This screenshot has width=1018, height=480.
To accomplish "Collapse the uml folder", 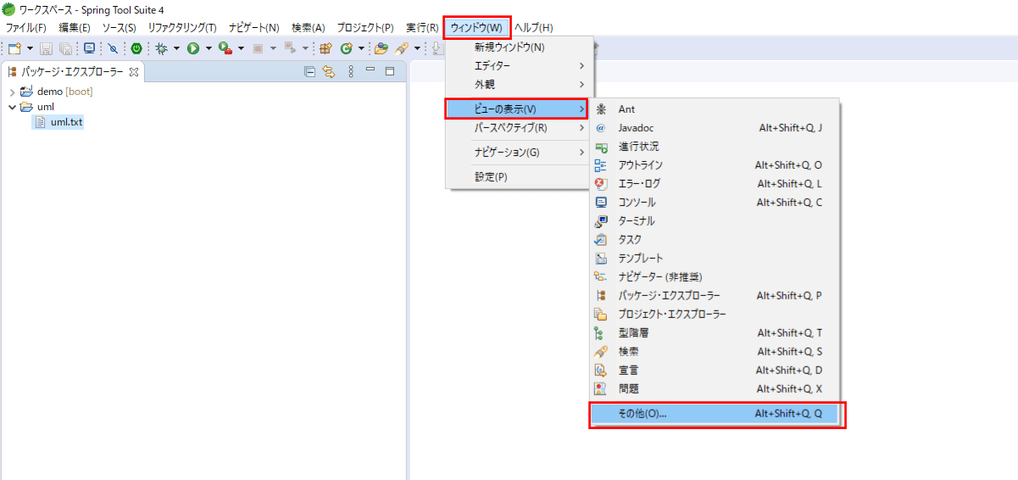I will click(12, 107).
